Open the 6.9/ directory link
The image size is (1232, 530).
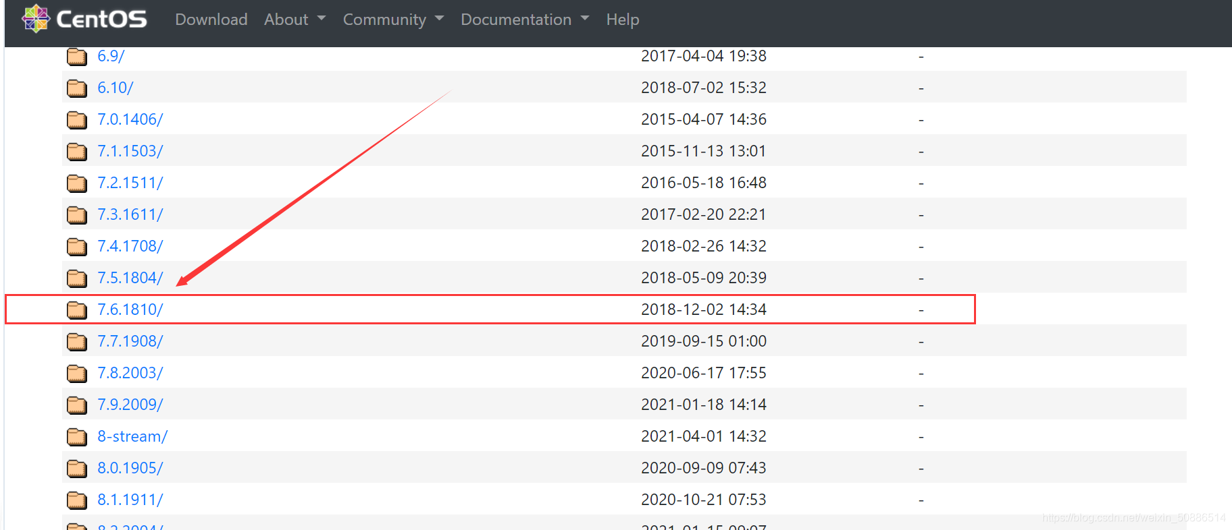(x=111, y=56)
